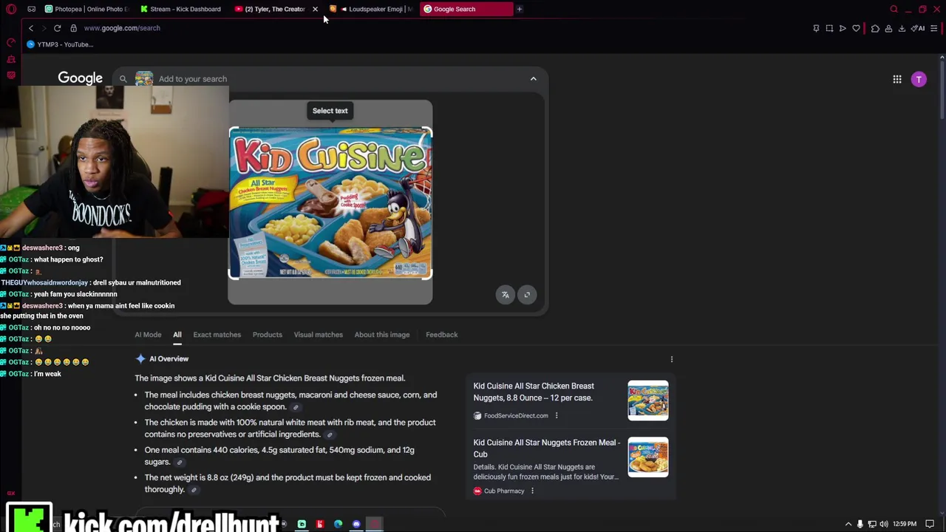This screenshot has width=946, height=532.
Task: Select the All results tab
Action: [x=177, y=335]
